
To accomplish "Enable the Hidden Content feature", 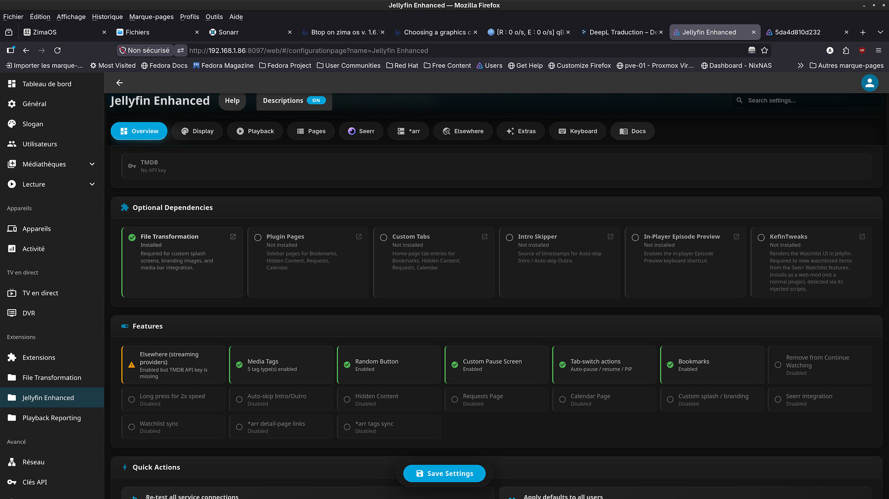I will point(389,399).
